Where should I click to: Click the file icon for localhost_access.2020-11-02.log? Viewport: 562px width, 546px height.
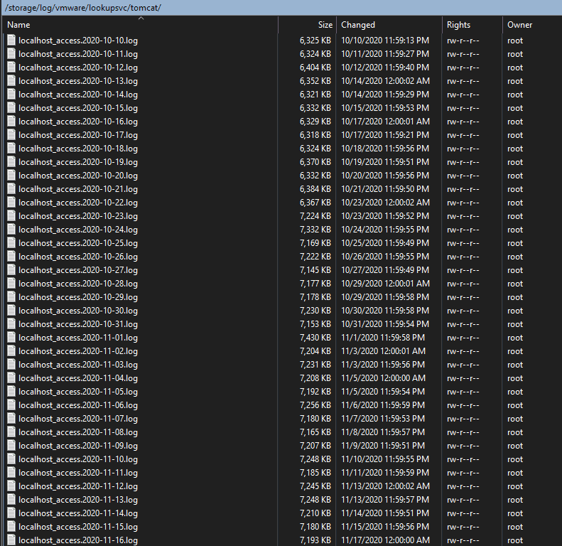pyautogui.click(x=11, y=350)
